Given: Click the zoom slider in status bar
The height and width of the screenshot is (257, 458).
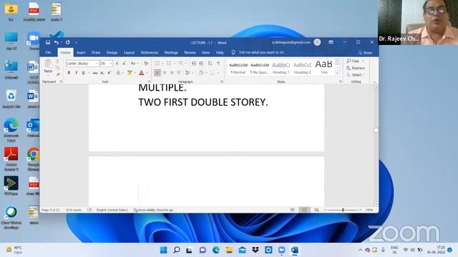Looking at the screenshot, I should pyautogui.click(x=343, y=210).
